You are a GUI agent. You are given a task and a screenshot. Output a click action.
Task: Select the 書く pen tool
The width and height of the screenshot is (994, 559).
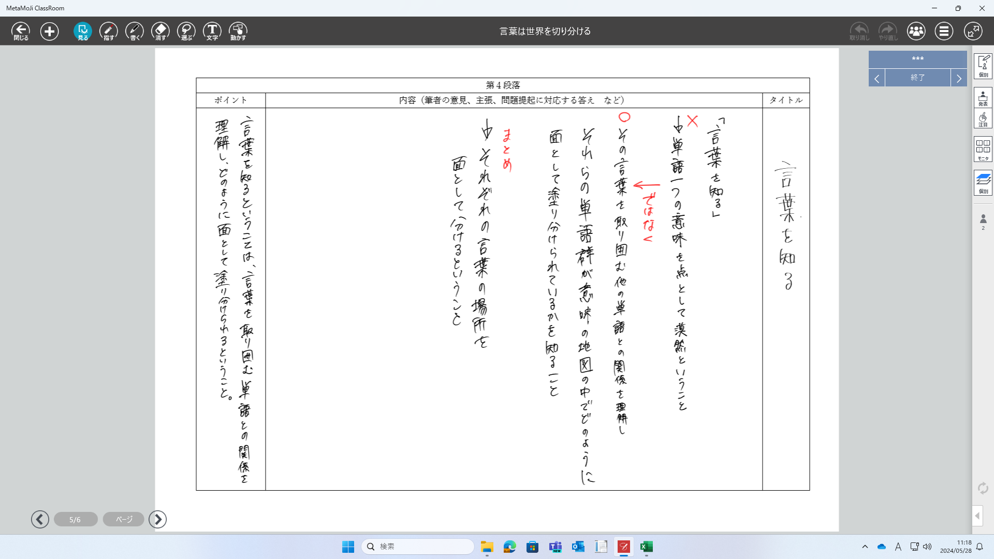click(135, 31)
